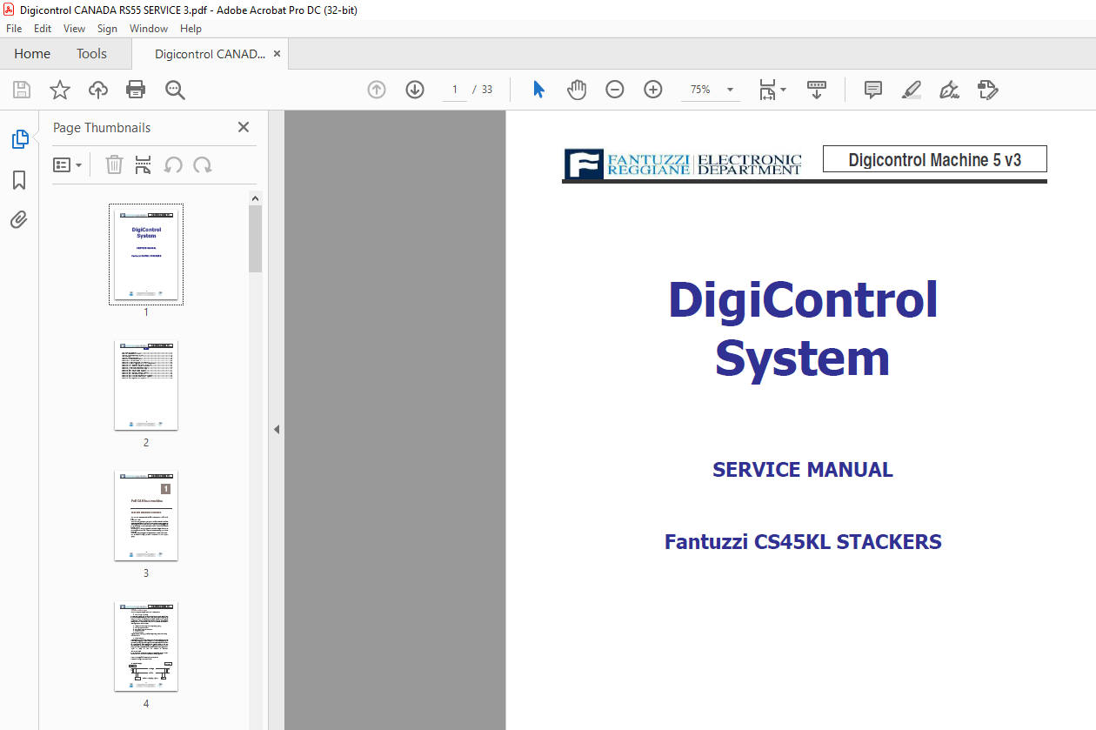1096x730 pixels.
Task: Open the View menu
Action: (x=75, y=29)
